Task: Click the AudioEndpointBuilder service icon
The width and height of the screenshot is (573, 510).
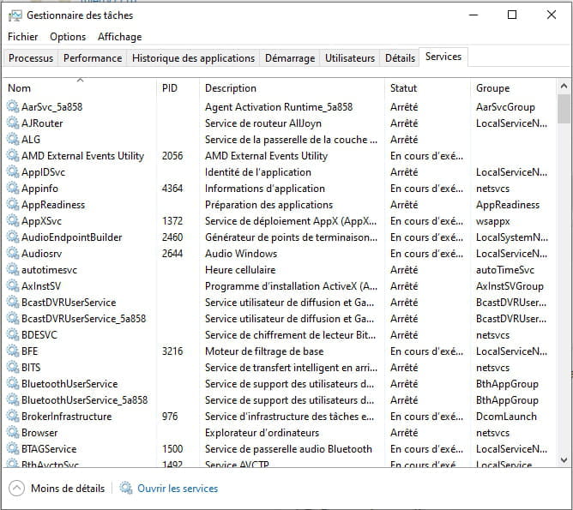Action: pos(13,237)
